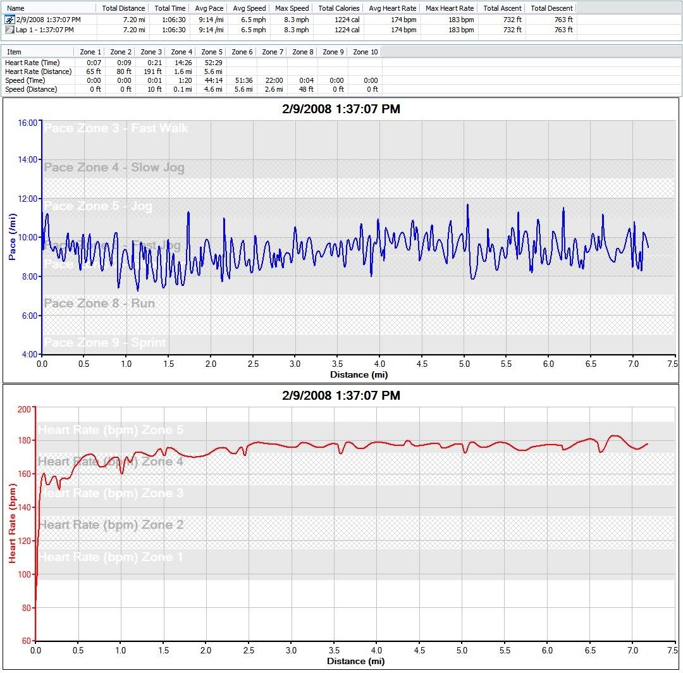This screenshot has width=683, height=673.
Task: Sort by the Total Distance column header
Action: point(123,8)
